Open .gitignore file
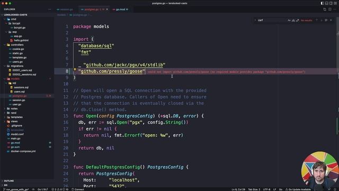 click(16, 126)
